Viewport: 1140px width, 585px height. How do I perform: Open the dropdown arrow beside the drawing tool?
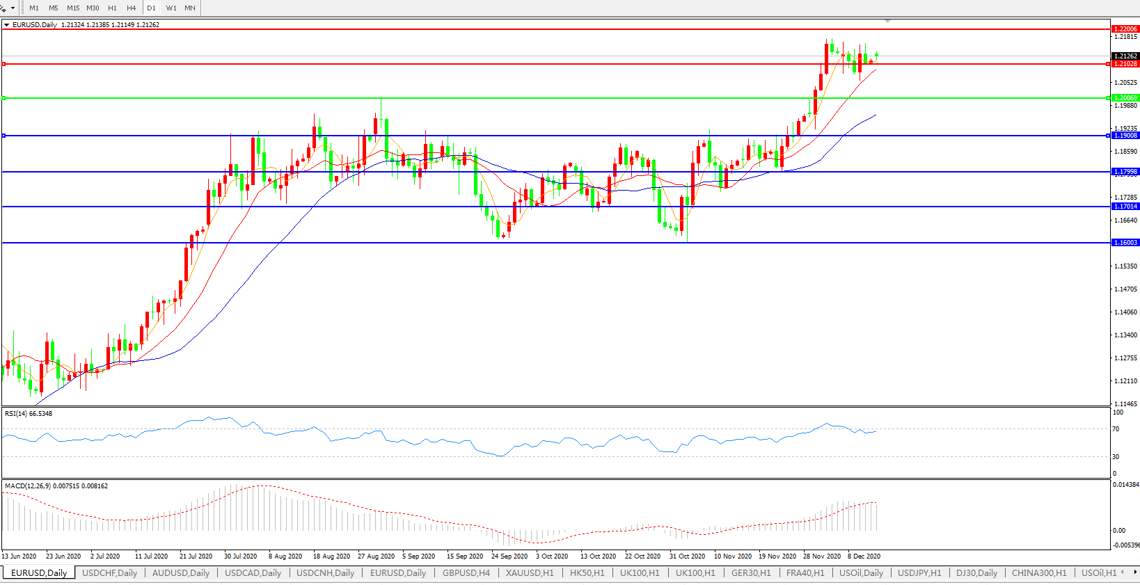pos(13,8)
